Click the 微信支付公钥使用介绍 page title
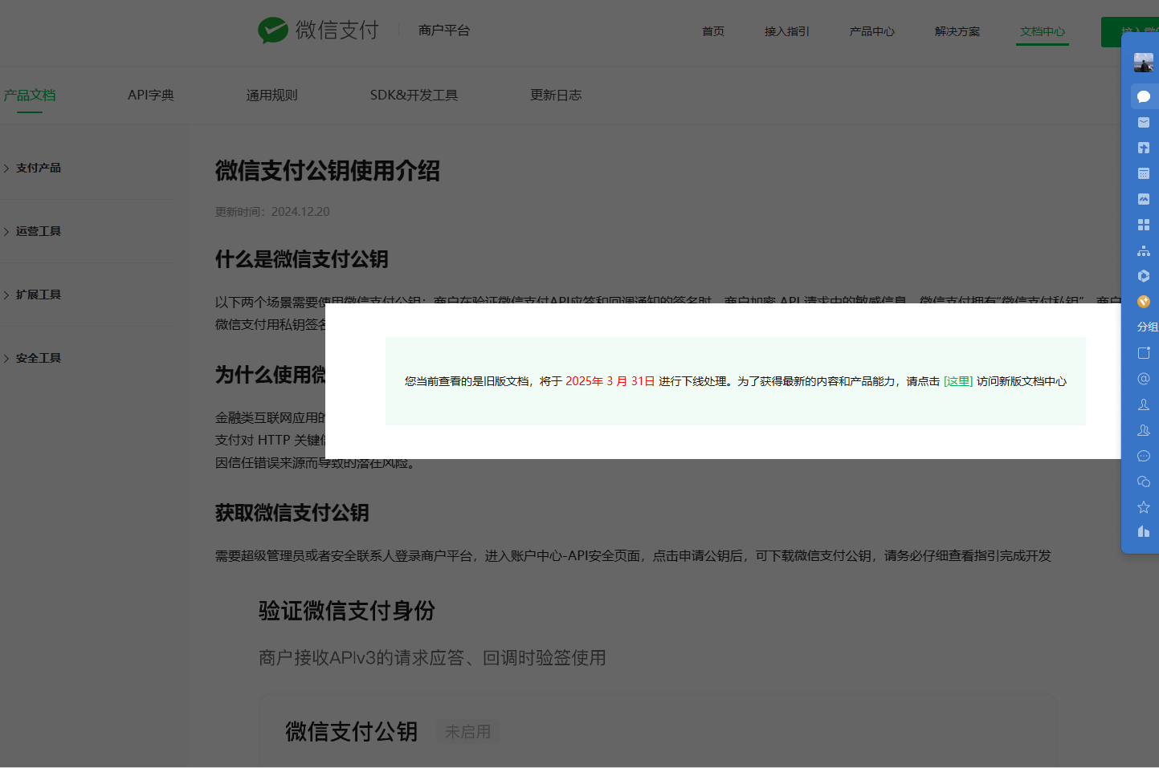Viewport: 1159px width, 768px height. [x=328, y=170]
